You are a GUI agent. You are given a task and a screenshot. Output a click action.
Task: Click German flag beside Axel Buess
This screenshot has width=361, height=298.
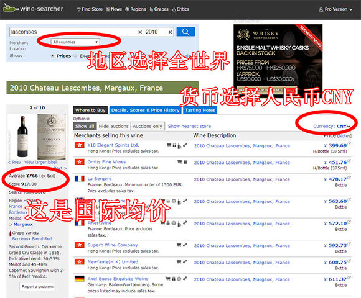(80, 279)
